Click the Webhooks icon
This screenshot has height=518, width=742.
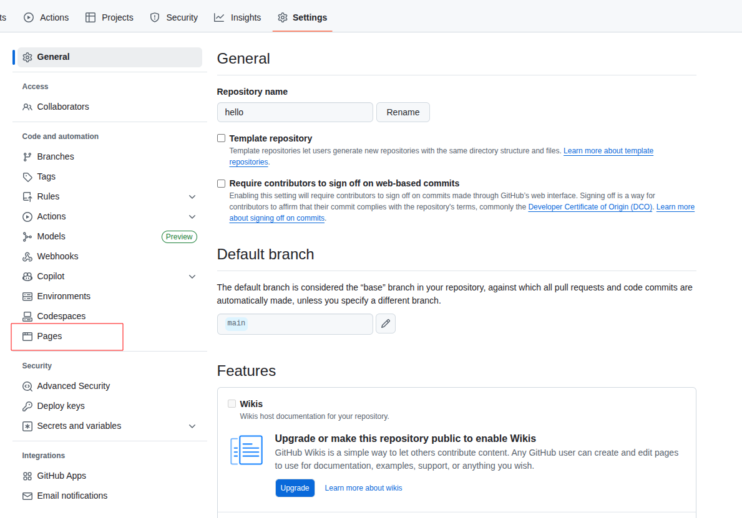(x=27, y=257)
